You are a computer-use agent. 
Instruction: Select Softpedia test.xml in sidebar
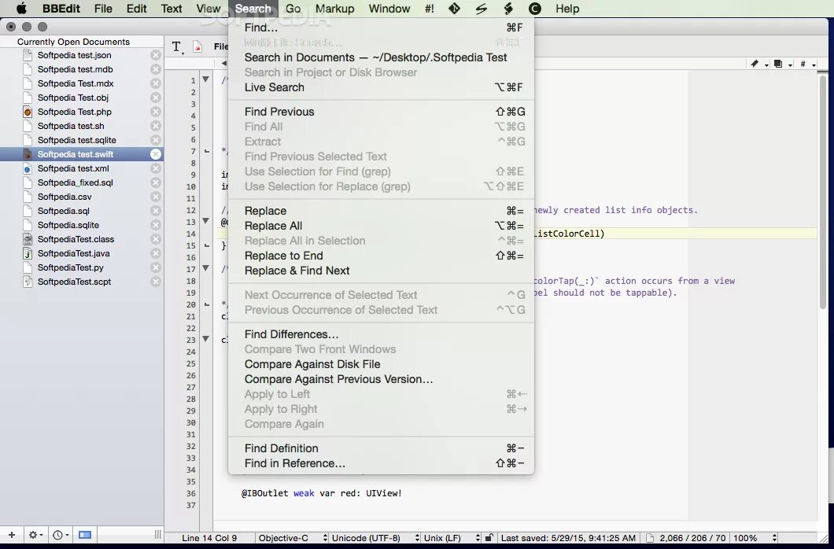click(x=82, y=168)
